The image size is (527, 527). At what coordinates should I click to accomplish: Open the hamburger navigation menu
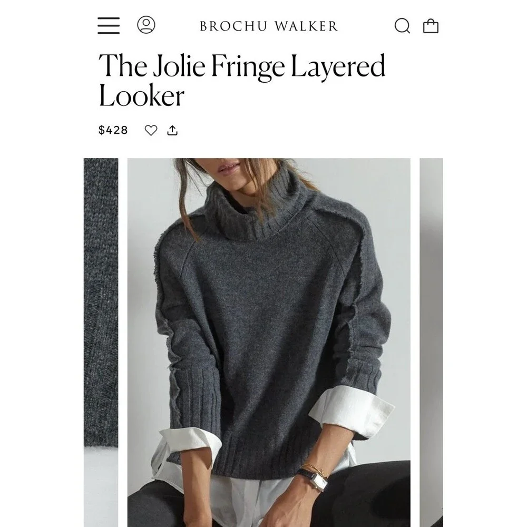click(109, 25)
